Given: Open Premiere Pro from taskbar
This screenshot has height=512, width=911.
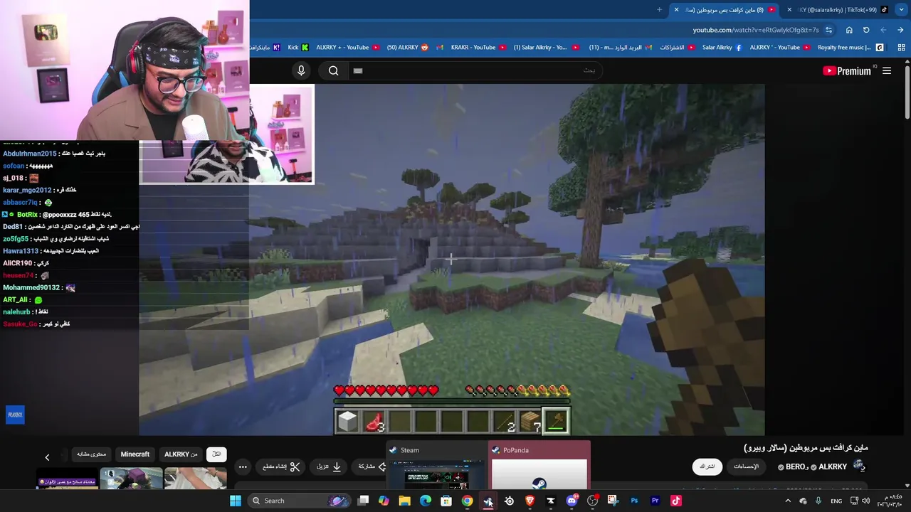Looking at the screenshot, I should pos(655,501).
